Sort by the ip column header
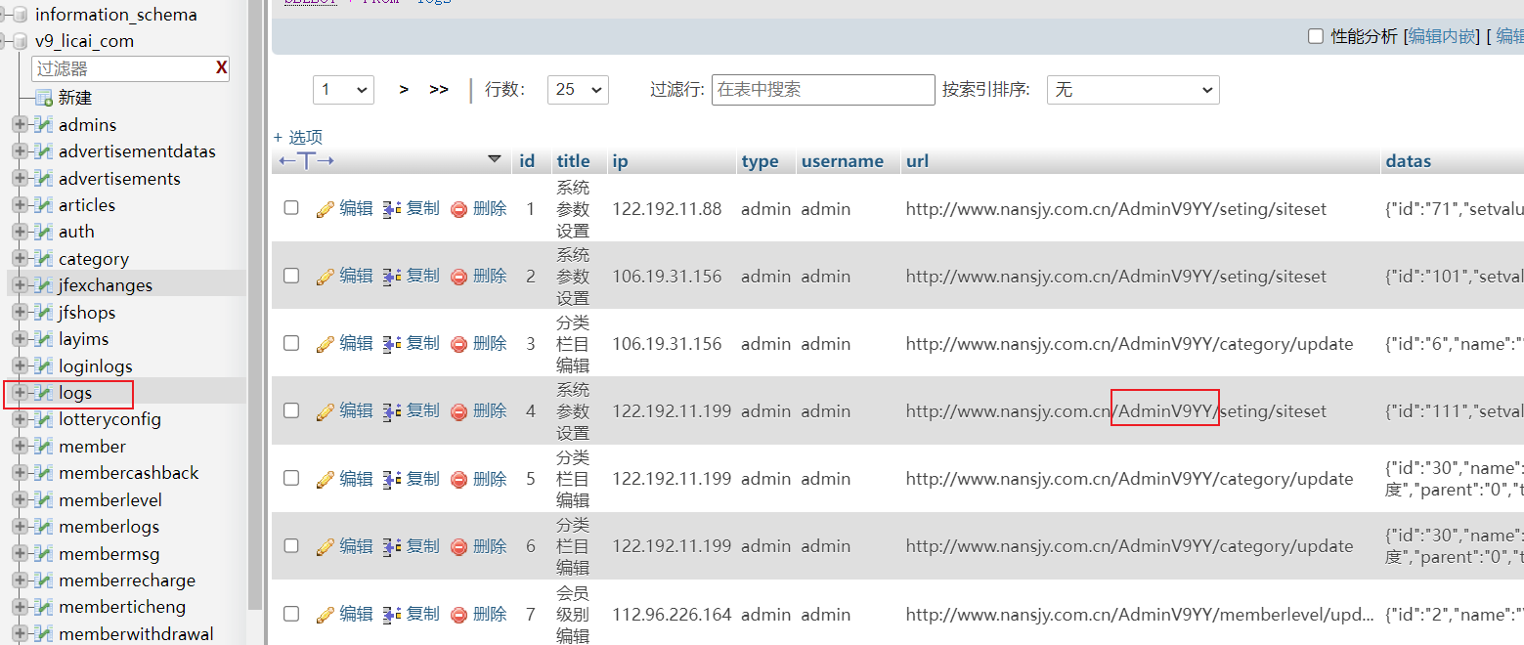Screen dimensions: 1524x645 click(620, 161)
